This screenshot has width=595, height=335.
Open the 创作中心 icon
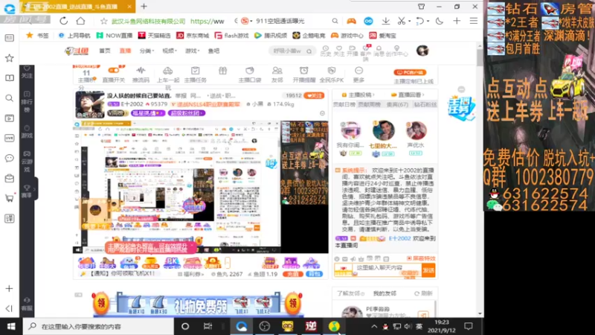tap(397, 51)
